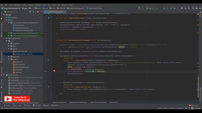Click the Apply Changes icon

pyautogui.click(x=160, y=8)
